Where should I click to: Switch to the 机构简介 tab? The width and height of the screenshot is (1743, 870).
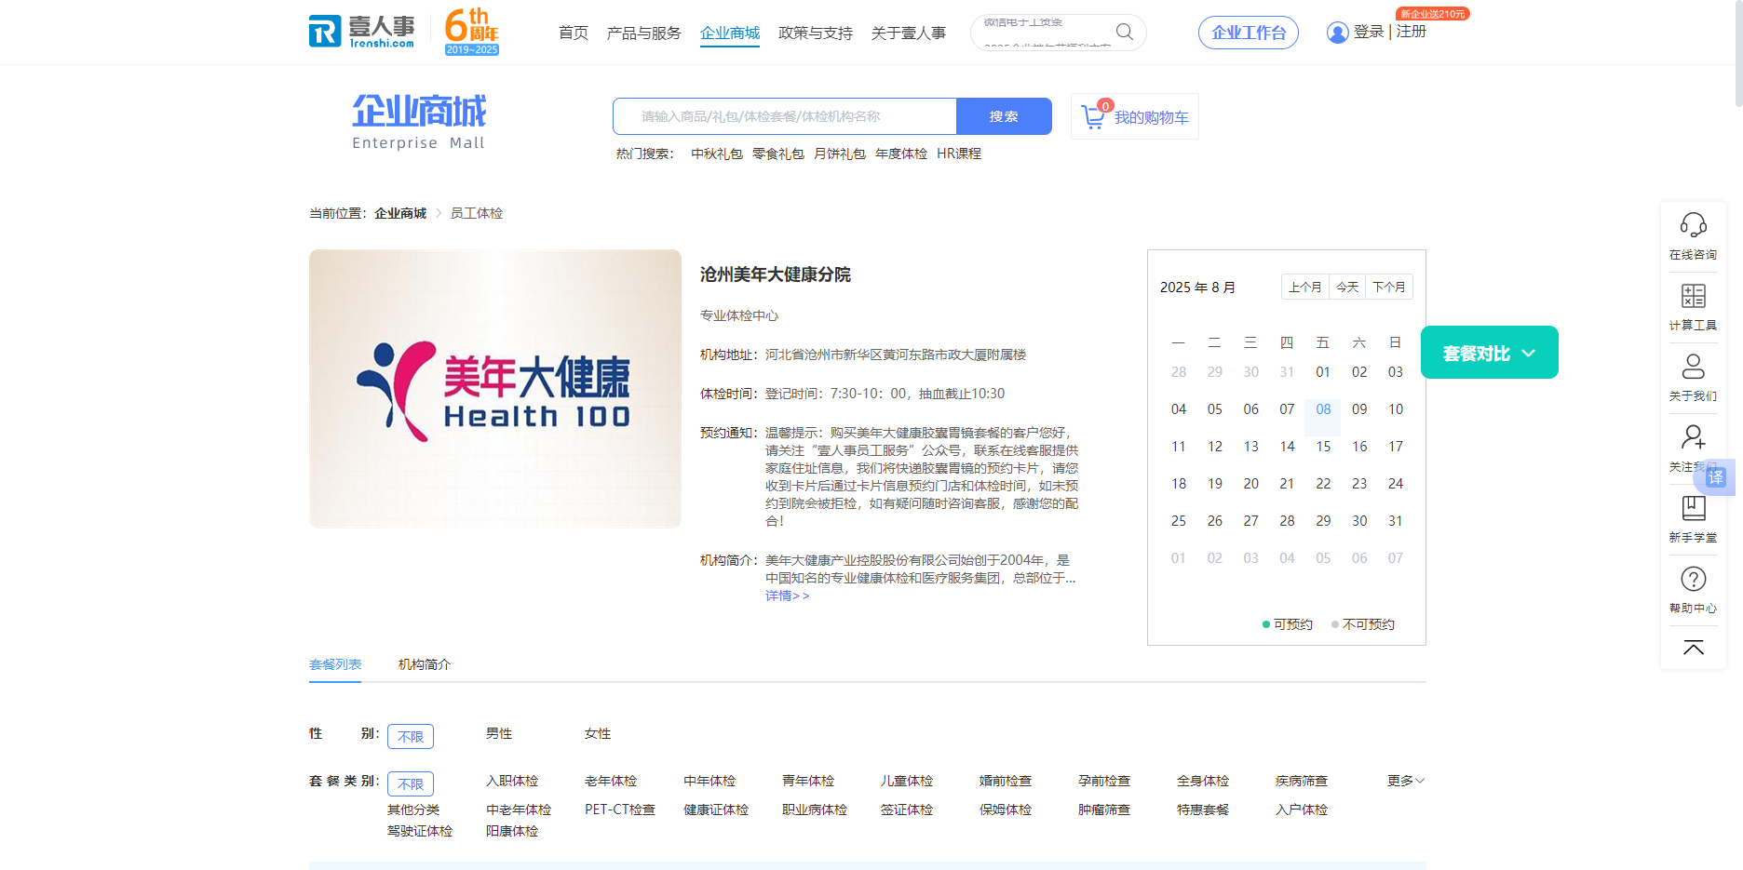[425, 664]
